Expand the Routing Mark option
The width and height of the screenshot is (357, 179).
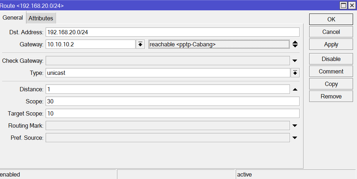pos(295,126)
